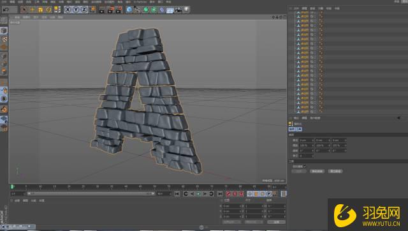Switch to Polygons mode
Viewport: 408px width, 231px height.
(x=4, y=71)
